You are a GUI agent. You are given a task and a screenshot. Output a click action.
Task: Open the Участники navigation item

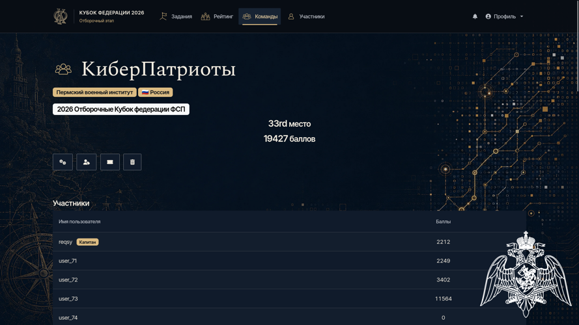(x=306, y=16)
